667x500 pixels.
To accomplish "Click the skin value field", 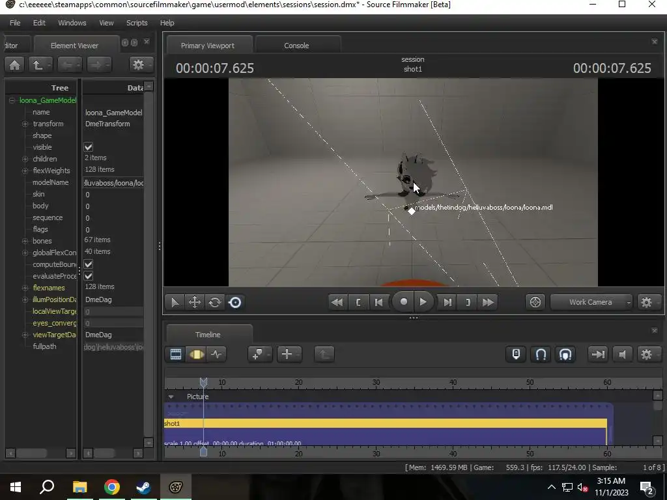I will pyautogui.click(x=113, y=195).
